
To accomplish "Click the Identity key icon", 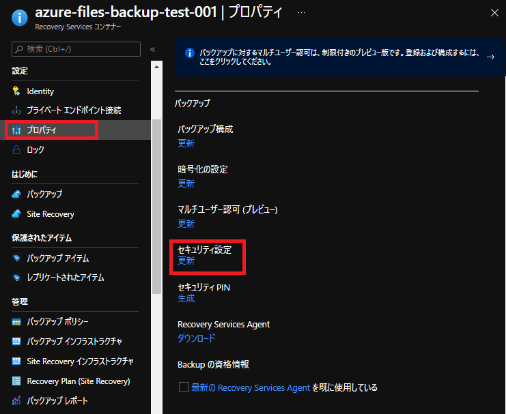I will (16, 91).
